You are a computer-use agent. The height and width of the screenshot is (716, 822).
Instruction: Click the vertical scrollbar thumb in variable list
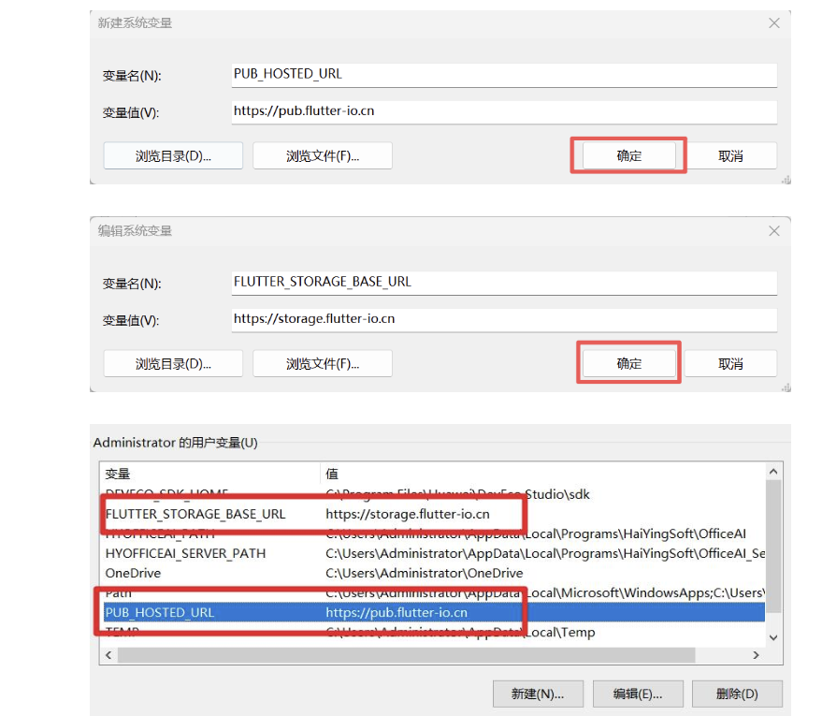pyautogui.click(x=773, y=546)
